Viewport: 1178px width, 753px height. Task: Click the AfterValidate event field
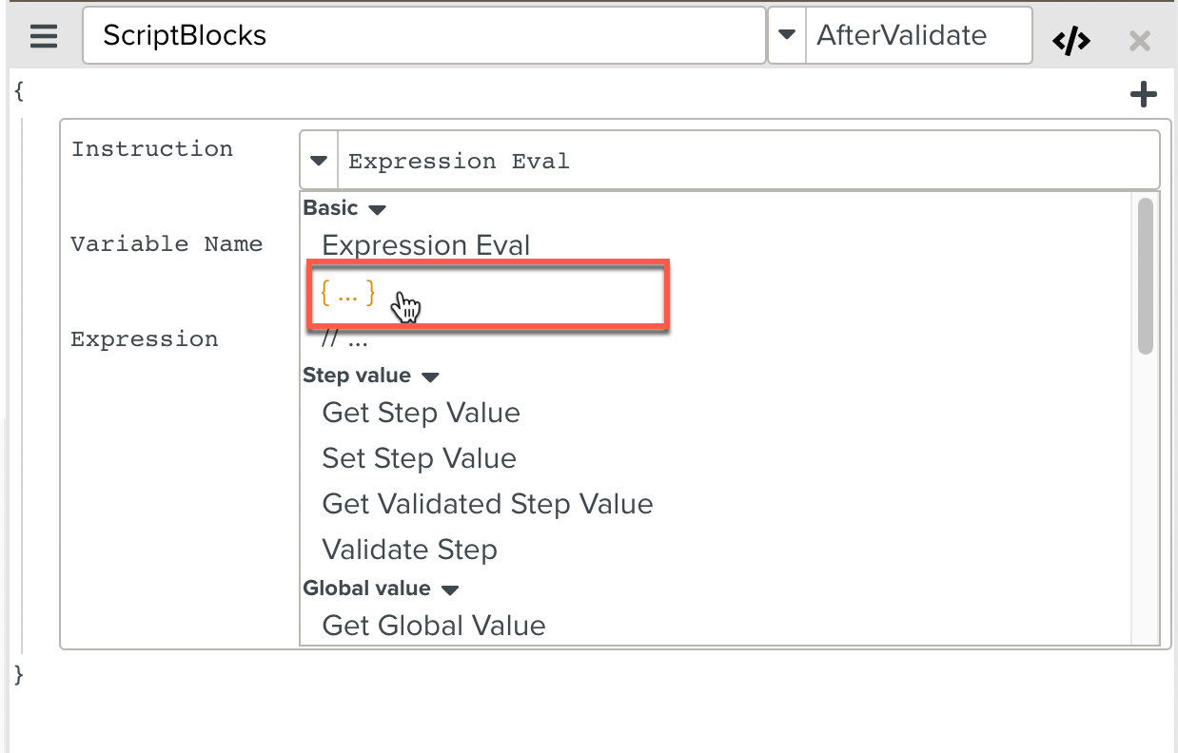[x=917, y=36]
